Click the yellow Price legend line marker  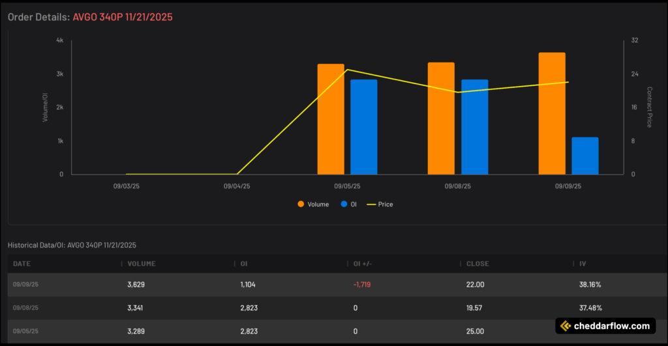point(371,205)
